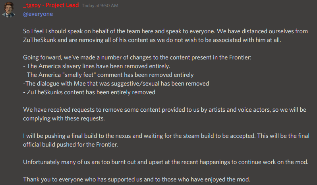Click the America slavery lines bullet

pyautogui.click(x=97, y=66)
